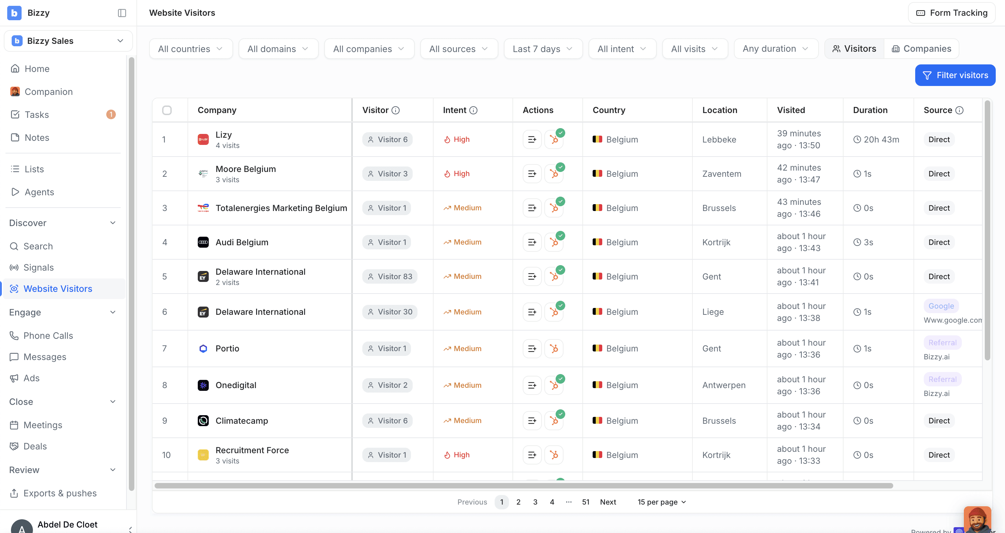Open the Bizzy Sales workspace switcher
Image resolution: width=1005 pixels, height=533 pixels.
tap(68, 41)
